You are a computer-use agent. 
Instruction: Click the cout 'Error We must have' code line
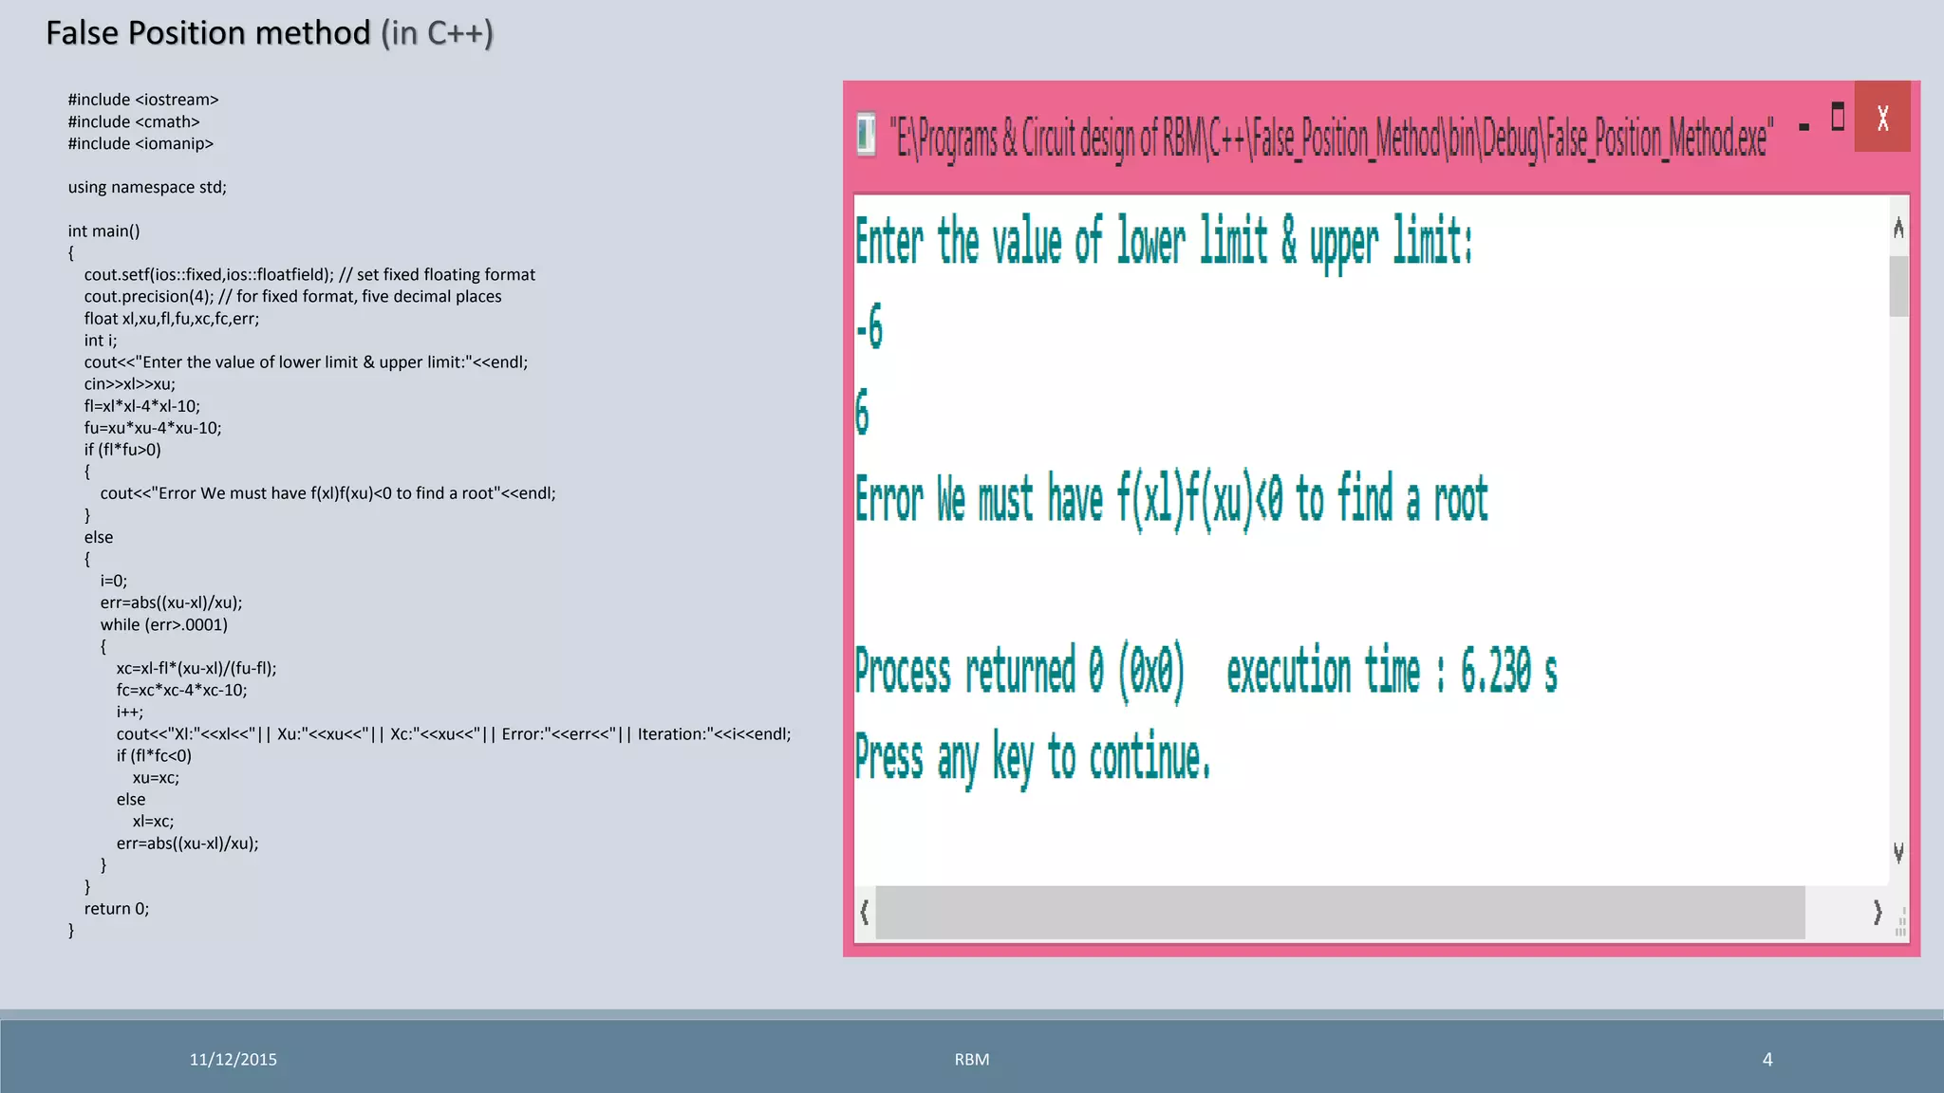click(328, 492)
